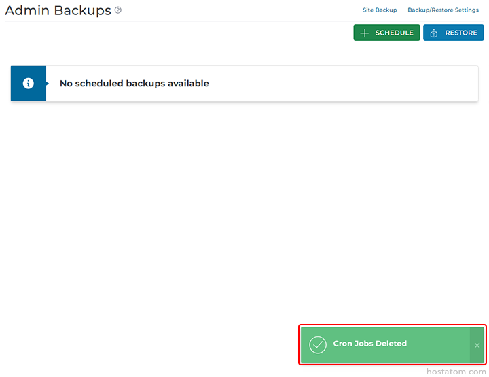The image size is (489, 377).
Task: Dismiss the Cron Jobs Deleted notification
Action: [477, 345]
